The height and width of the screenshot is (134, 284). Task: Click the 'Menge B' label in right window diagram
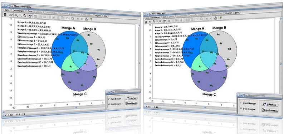coord(219,28)
